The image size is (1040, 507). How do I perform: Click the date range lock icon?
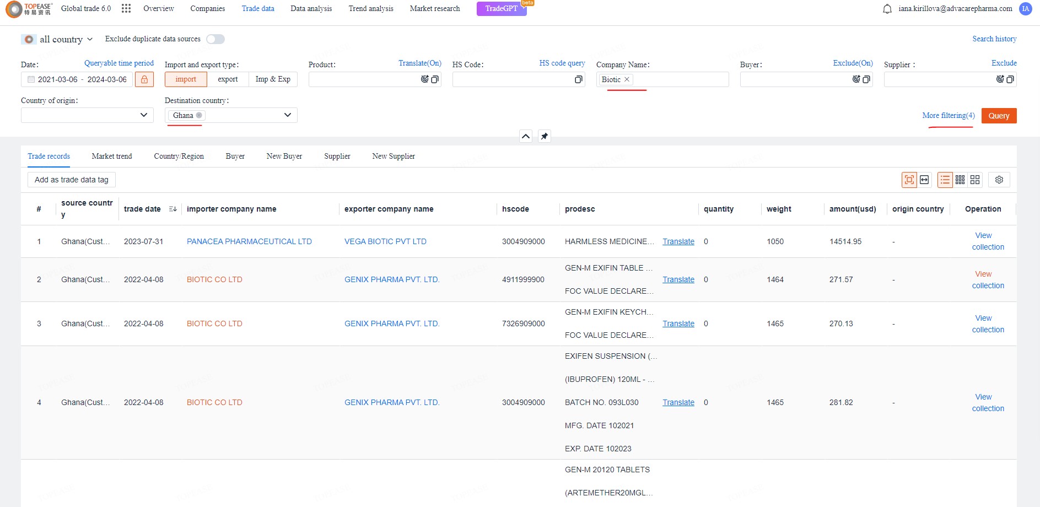[144, 79]
